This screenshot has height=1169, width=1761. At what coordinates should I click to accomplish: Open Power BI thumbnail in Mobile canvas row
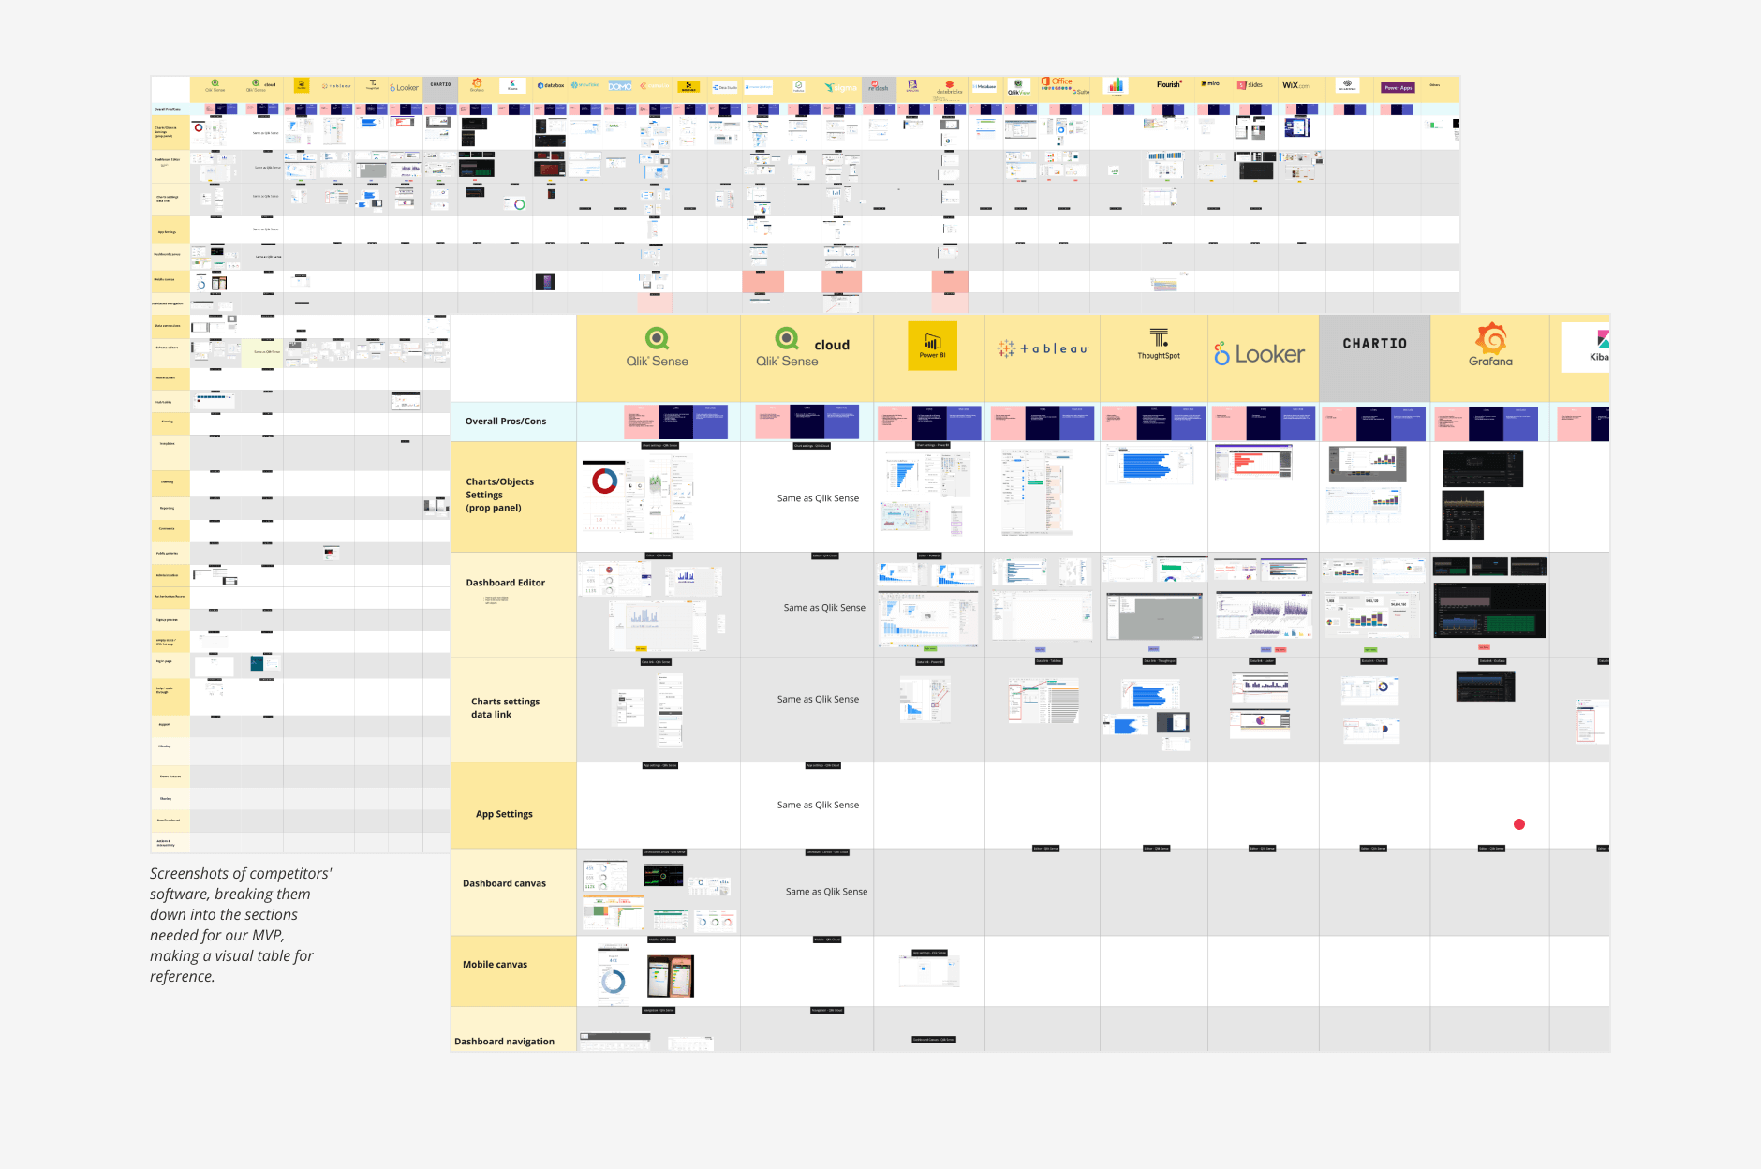point(929,971)
